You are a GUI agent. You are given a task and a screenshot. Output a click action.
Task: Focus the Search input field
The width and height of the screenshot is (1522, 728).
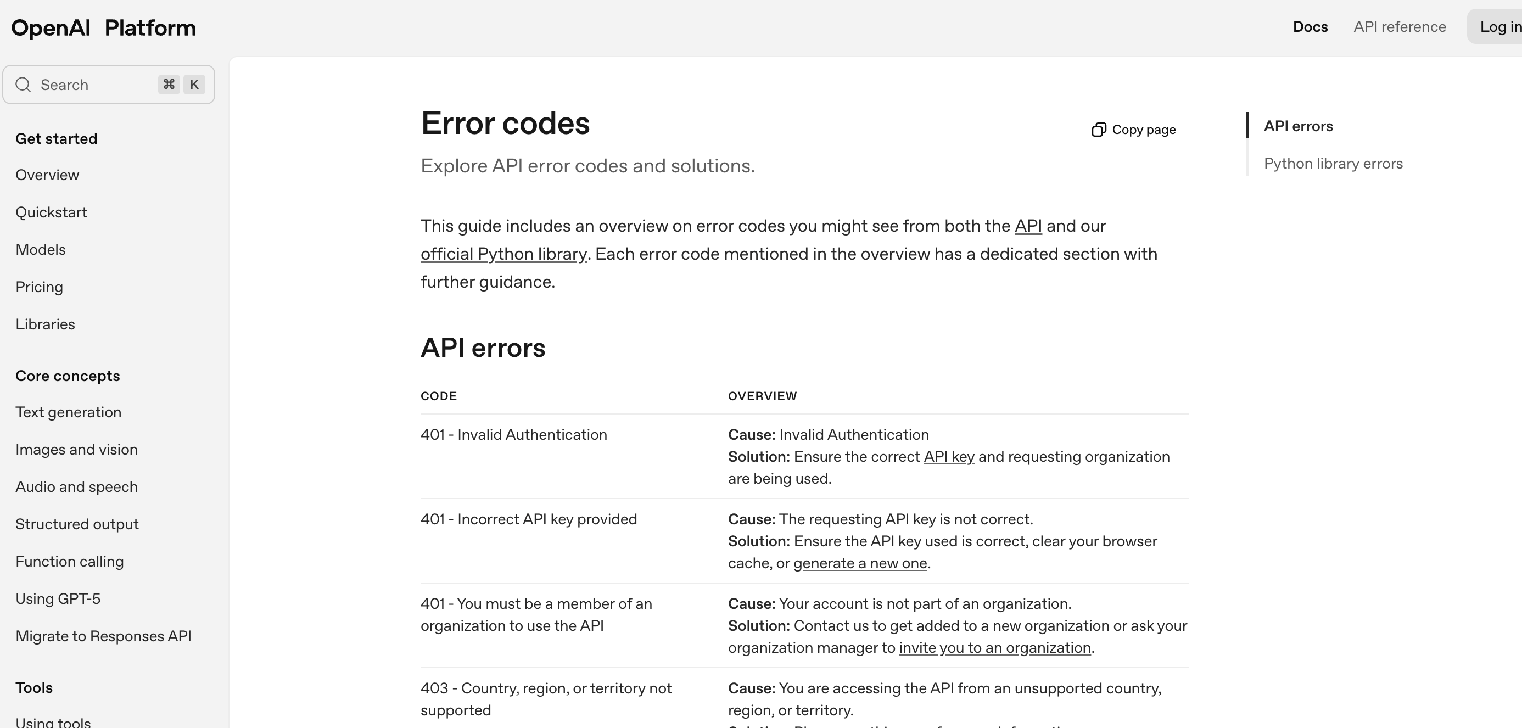coord(109,85)
